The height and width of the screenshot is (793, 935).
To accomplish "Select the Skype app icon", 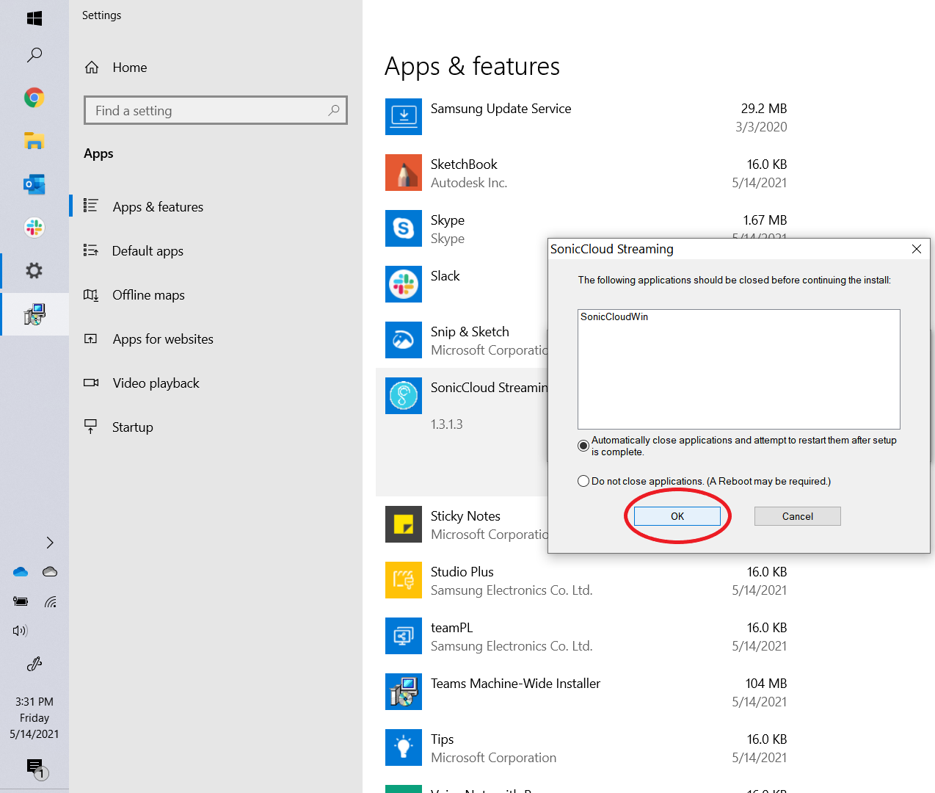I will click(403, 228).
